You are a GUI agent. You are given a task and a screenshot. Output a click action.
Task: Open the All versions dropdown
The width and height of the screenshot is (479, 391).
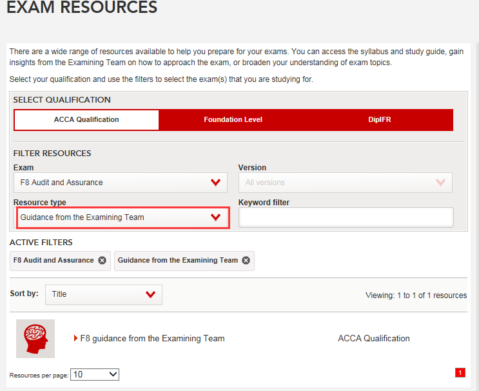pyautogui.click(x=345, y=183)
